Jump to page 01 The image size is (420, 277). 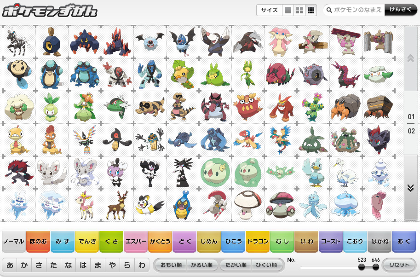click(x=411, y=117)
